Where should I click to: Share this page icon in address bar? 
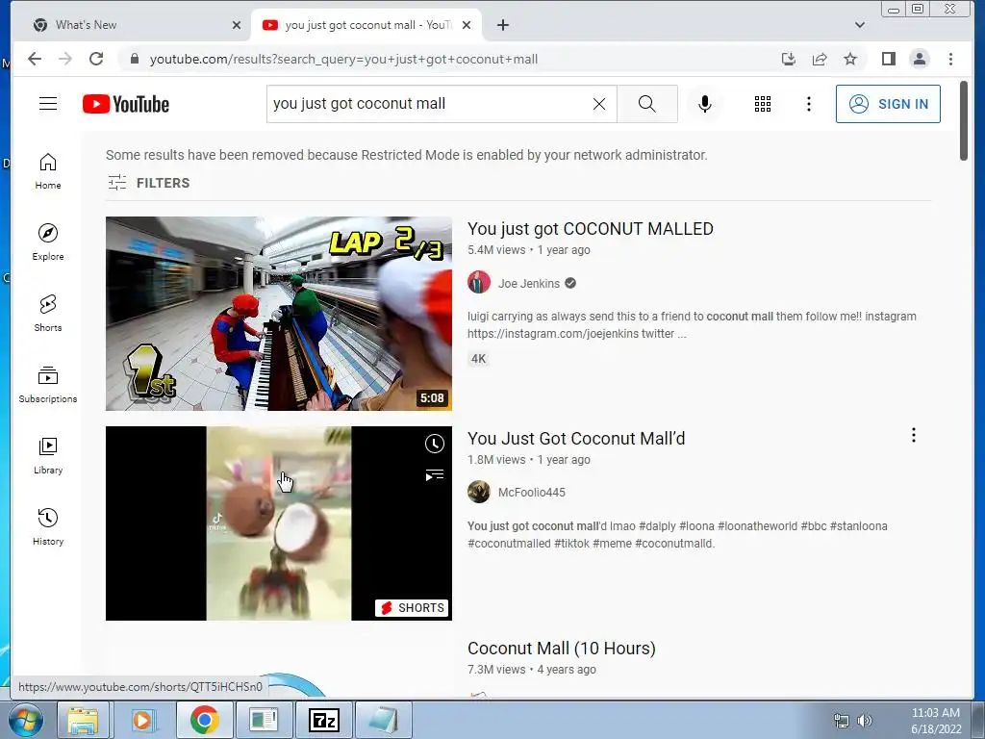click(x=820, y=59)
